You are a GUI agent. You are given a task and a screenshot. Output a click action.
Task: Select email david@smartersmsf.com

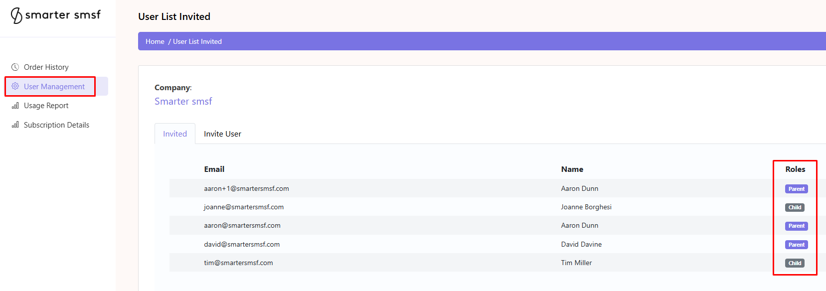click(x=242, y=244)
